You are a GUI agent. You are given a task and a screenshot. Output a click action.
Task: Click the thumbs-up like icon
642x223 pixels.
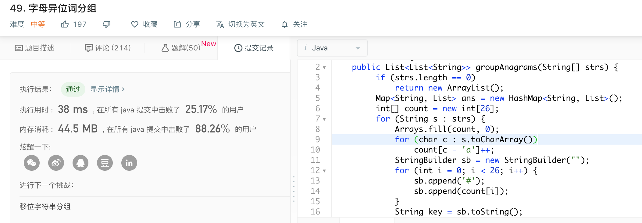(65, 24)
